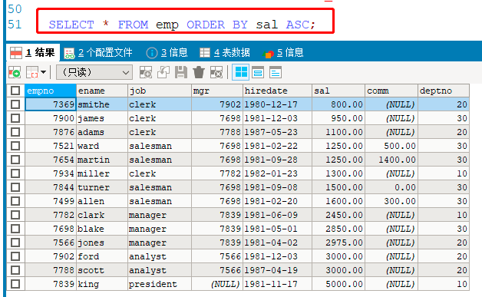The width and height of the screenshot is (482, 297).
Task: Check the row checkbox for king
Action: tap(15, 284)
